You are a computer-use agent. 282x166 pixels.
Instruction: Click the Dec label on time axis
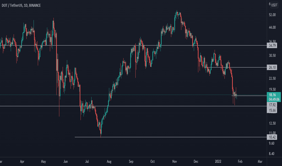(x=196, y=161)
